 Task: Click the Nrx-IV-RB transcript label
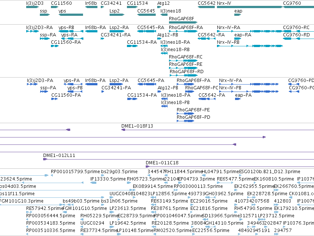tap(228, 42)
